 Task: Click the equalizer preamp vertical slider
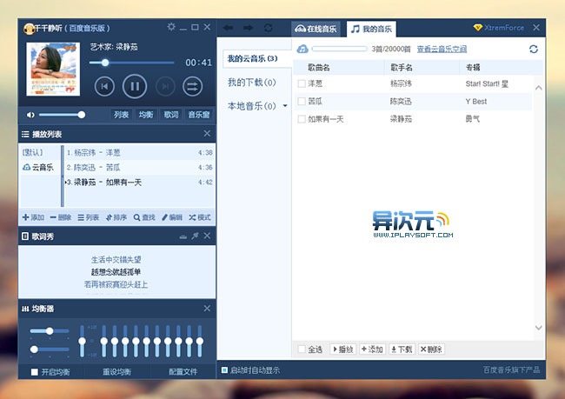click(83, 341)
